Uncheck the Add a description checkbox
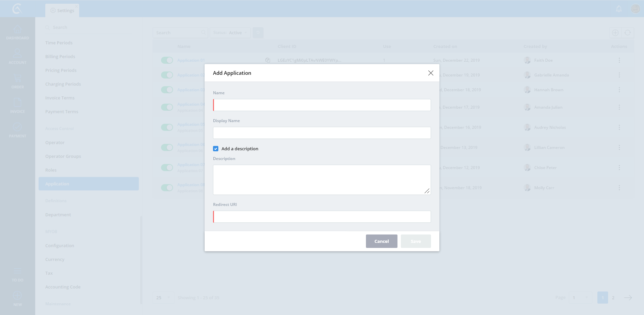This screenshot has width=644, height=315. pyautogui.click(x=216, y=149)
